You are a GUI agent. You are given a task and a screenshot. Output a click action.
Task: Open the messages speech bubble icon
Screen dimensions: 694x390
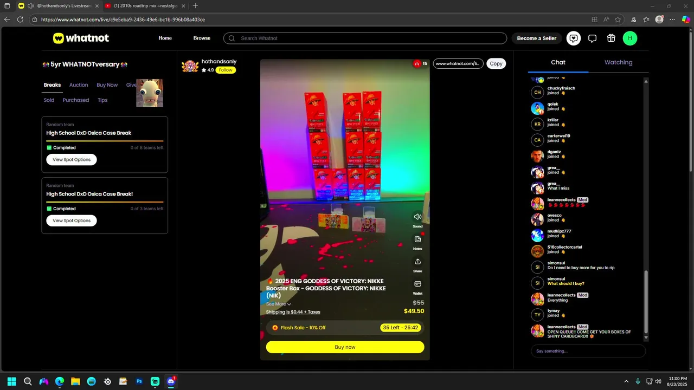[x=593, y=38]
